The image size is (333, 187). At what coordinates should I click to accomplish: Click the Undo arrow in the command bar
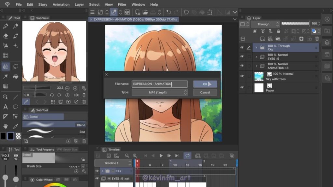click(x=168, y=12)
